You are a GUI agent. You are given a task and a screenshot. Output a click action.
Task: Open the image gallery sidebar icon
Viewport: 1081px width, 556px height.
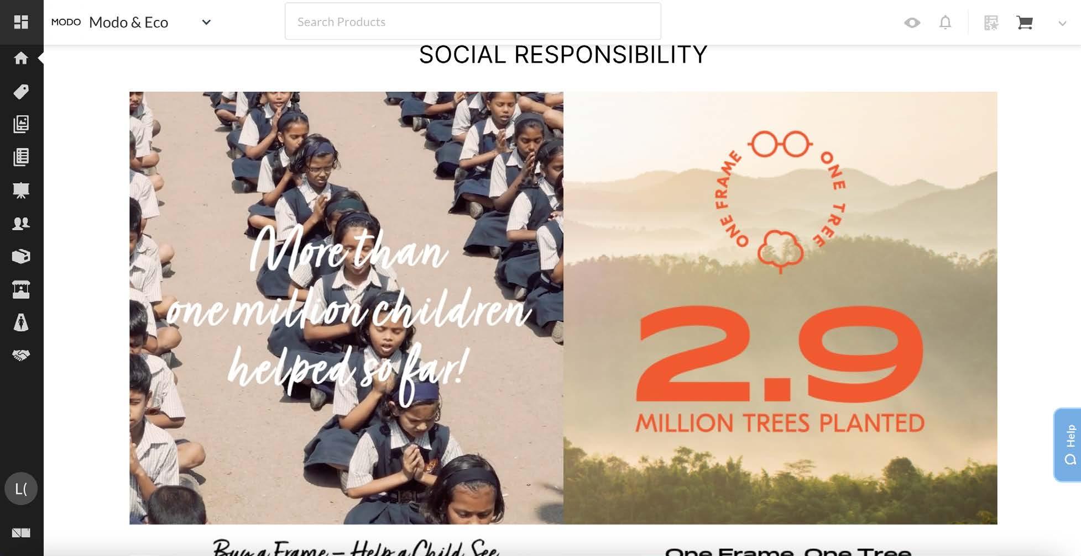[21, 124]
